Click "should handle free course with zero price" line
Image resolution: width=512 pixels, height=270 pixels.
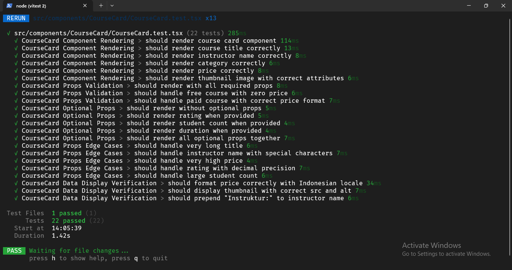pos(211,93)
